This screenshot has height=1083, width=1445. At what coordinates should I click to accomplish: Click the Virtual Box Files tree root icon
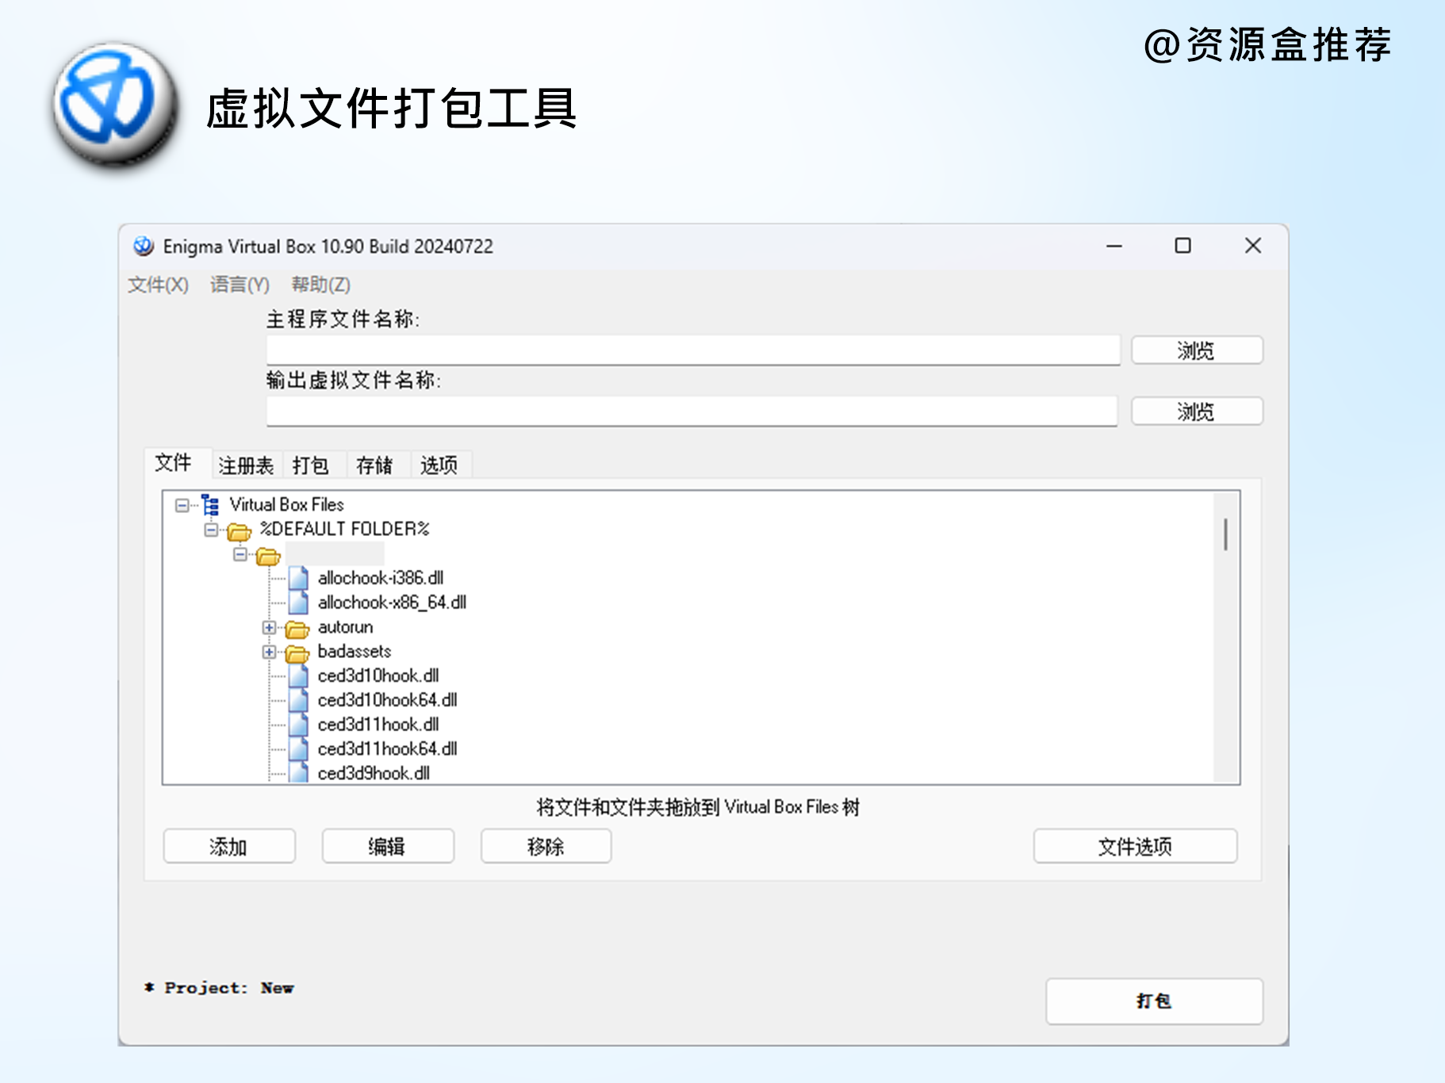[210, 505]
